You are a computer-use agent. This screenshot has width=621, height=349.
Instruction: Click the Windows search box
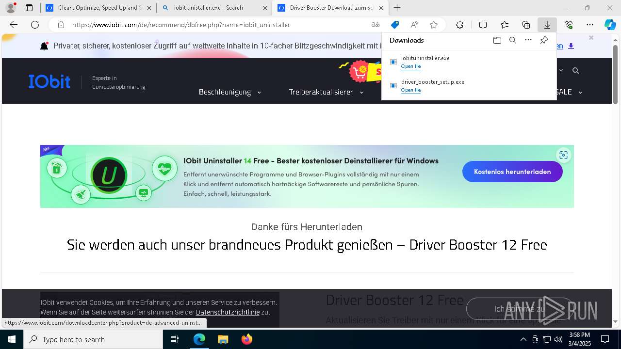tap(93, 339)
